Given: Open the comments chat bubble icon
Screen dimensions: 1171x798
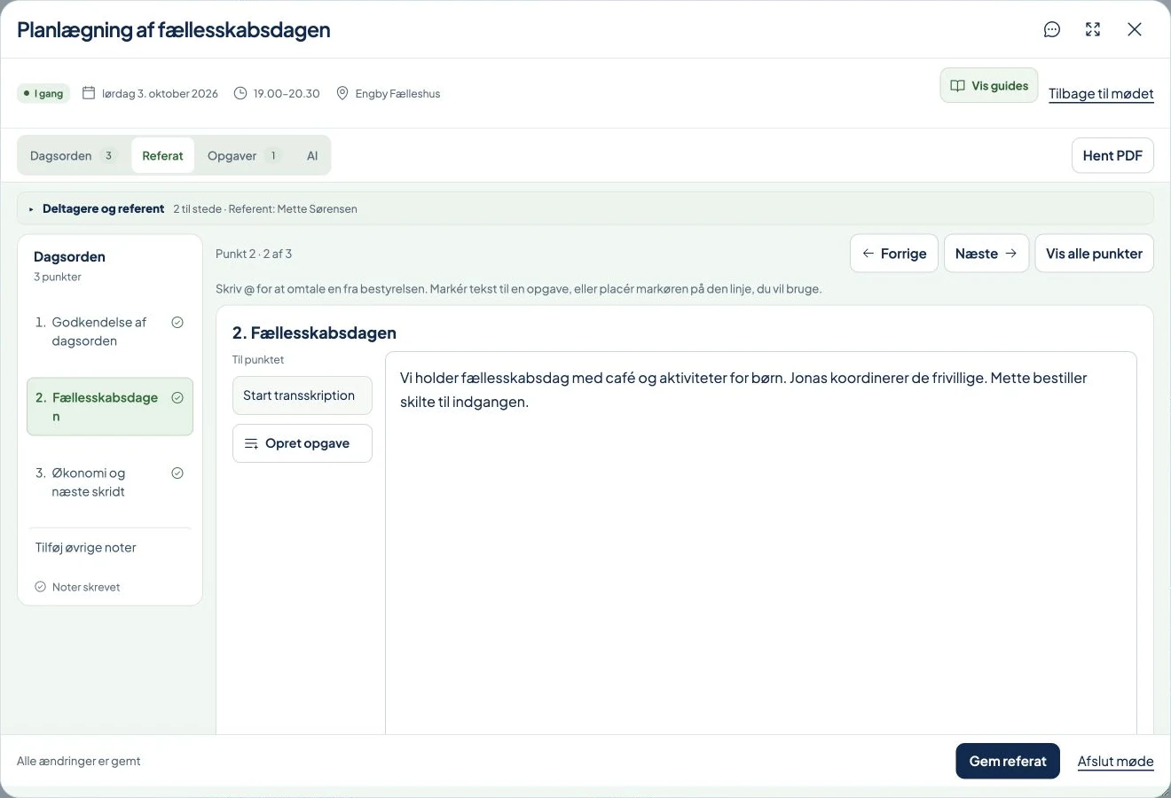Looking at the screenshot, I should tap(1052, 29).
